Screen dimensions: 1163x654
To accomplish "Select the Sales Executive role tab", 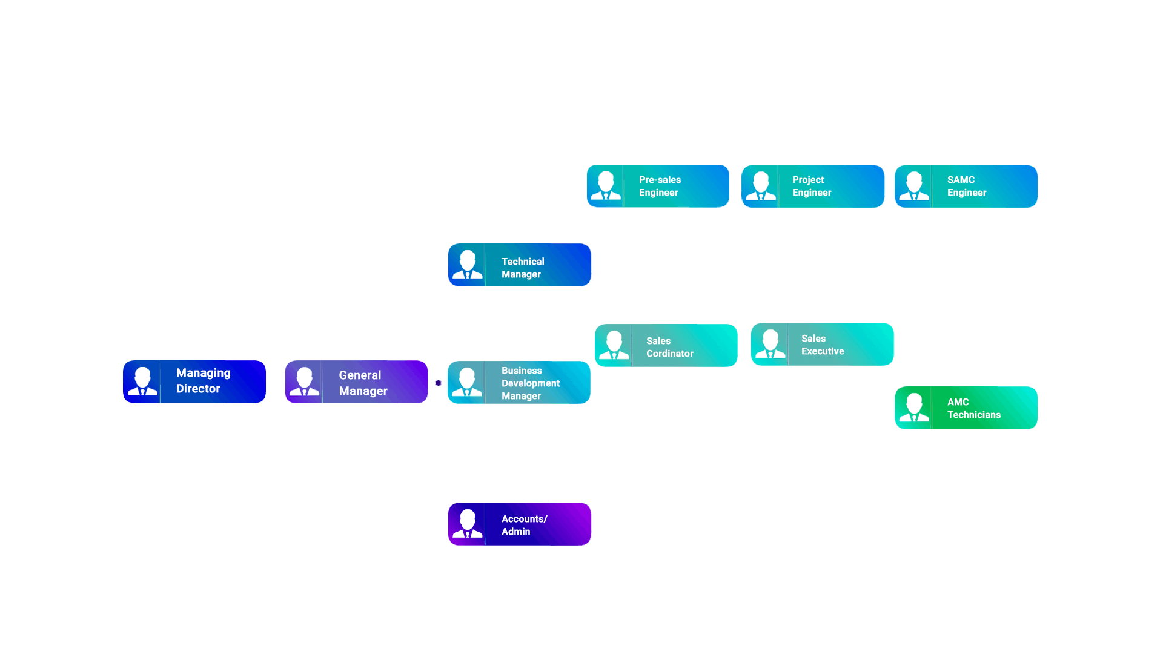I will click(x=823, y=343).
